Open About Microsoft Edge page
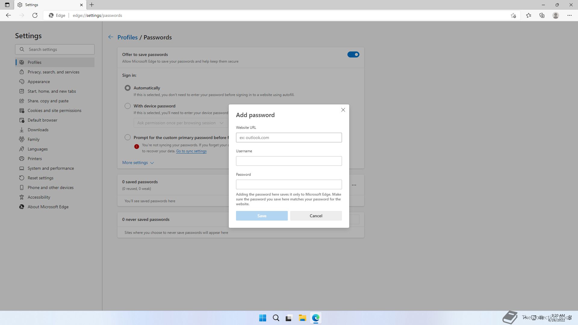This screenshot has width=578, height=325. point(55,207)
